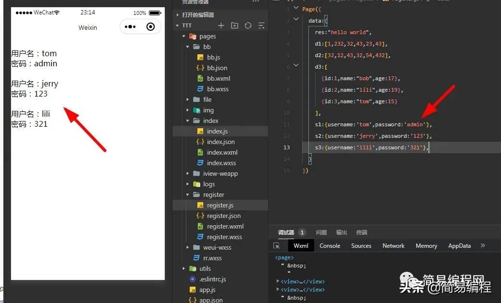
Task: Click the collapse all icon in explorer toolbar
Action: coord(261,25)
